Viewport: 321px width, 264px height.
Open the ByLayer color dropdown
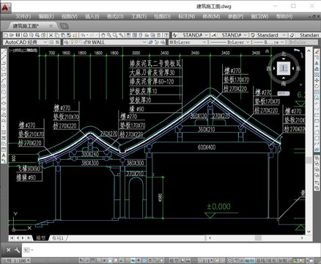point(204,42)
